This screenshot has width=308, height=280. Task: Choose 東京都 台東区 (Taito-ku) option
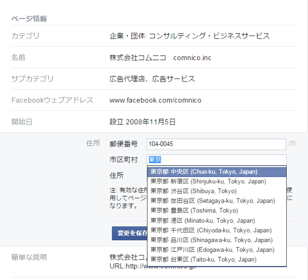click(x=217, y=260)
